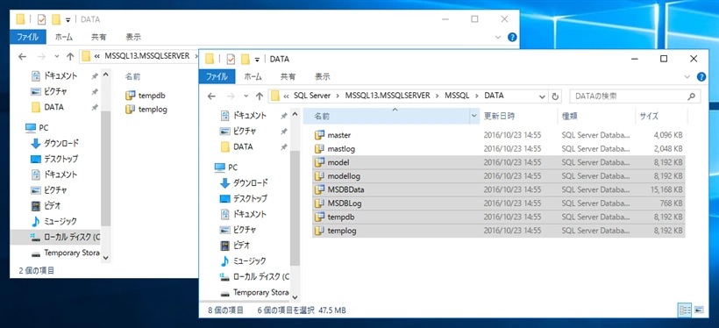
Task: Select ローカル ディスク in front window sidebar
Action: [x=254, y=276]
